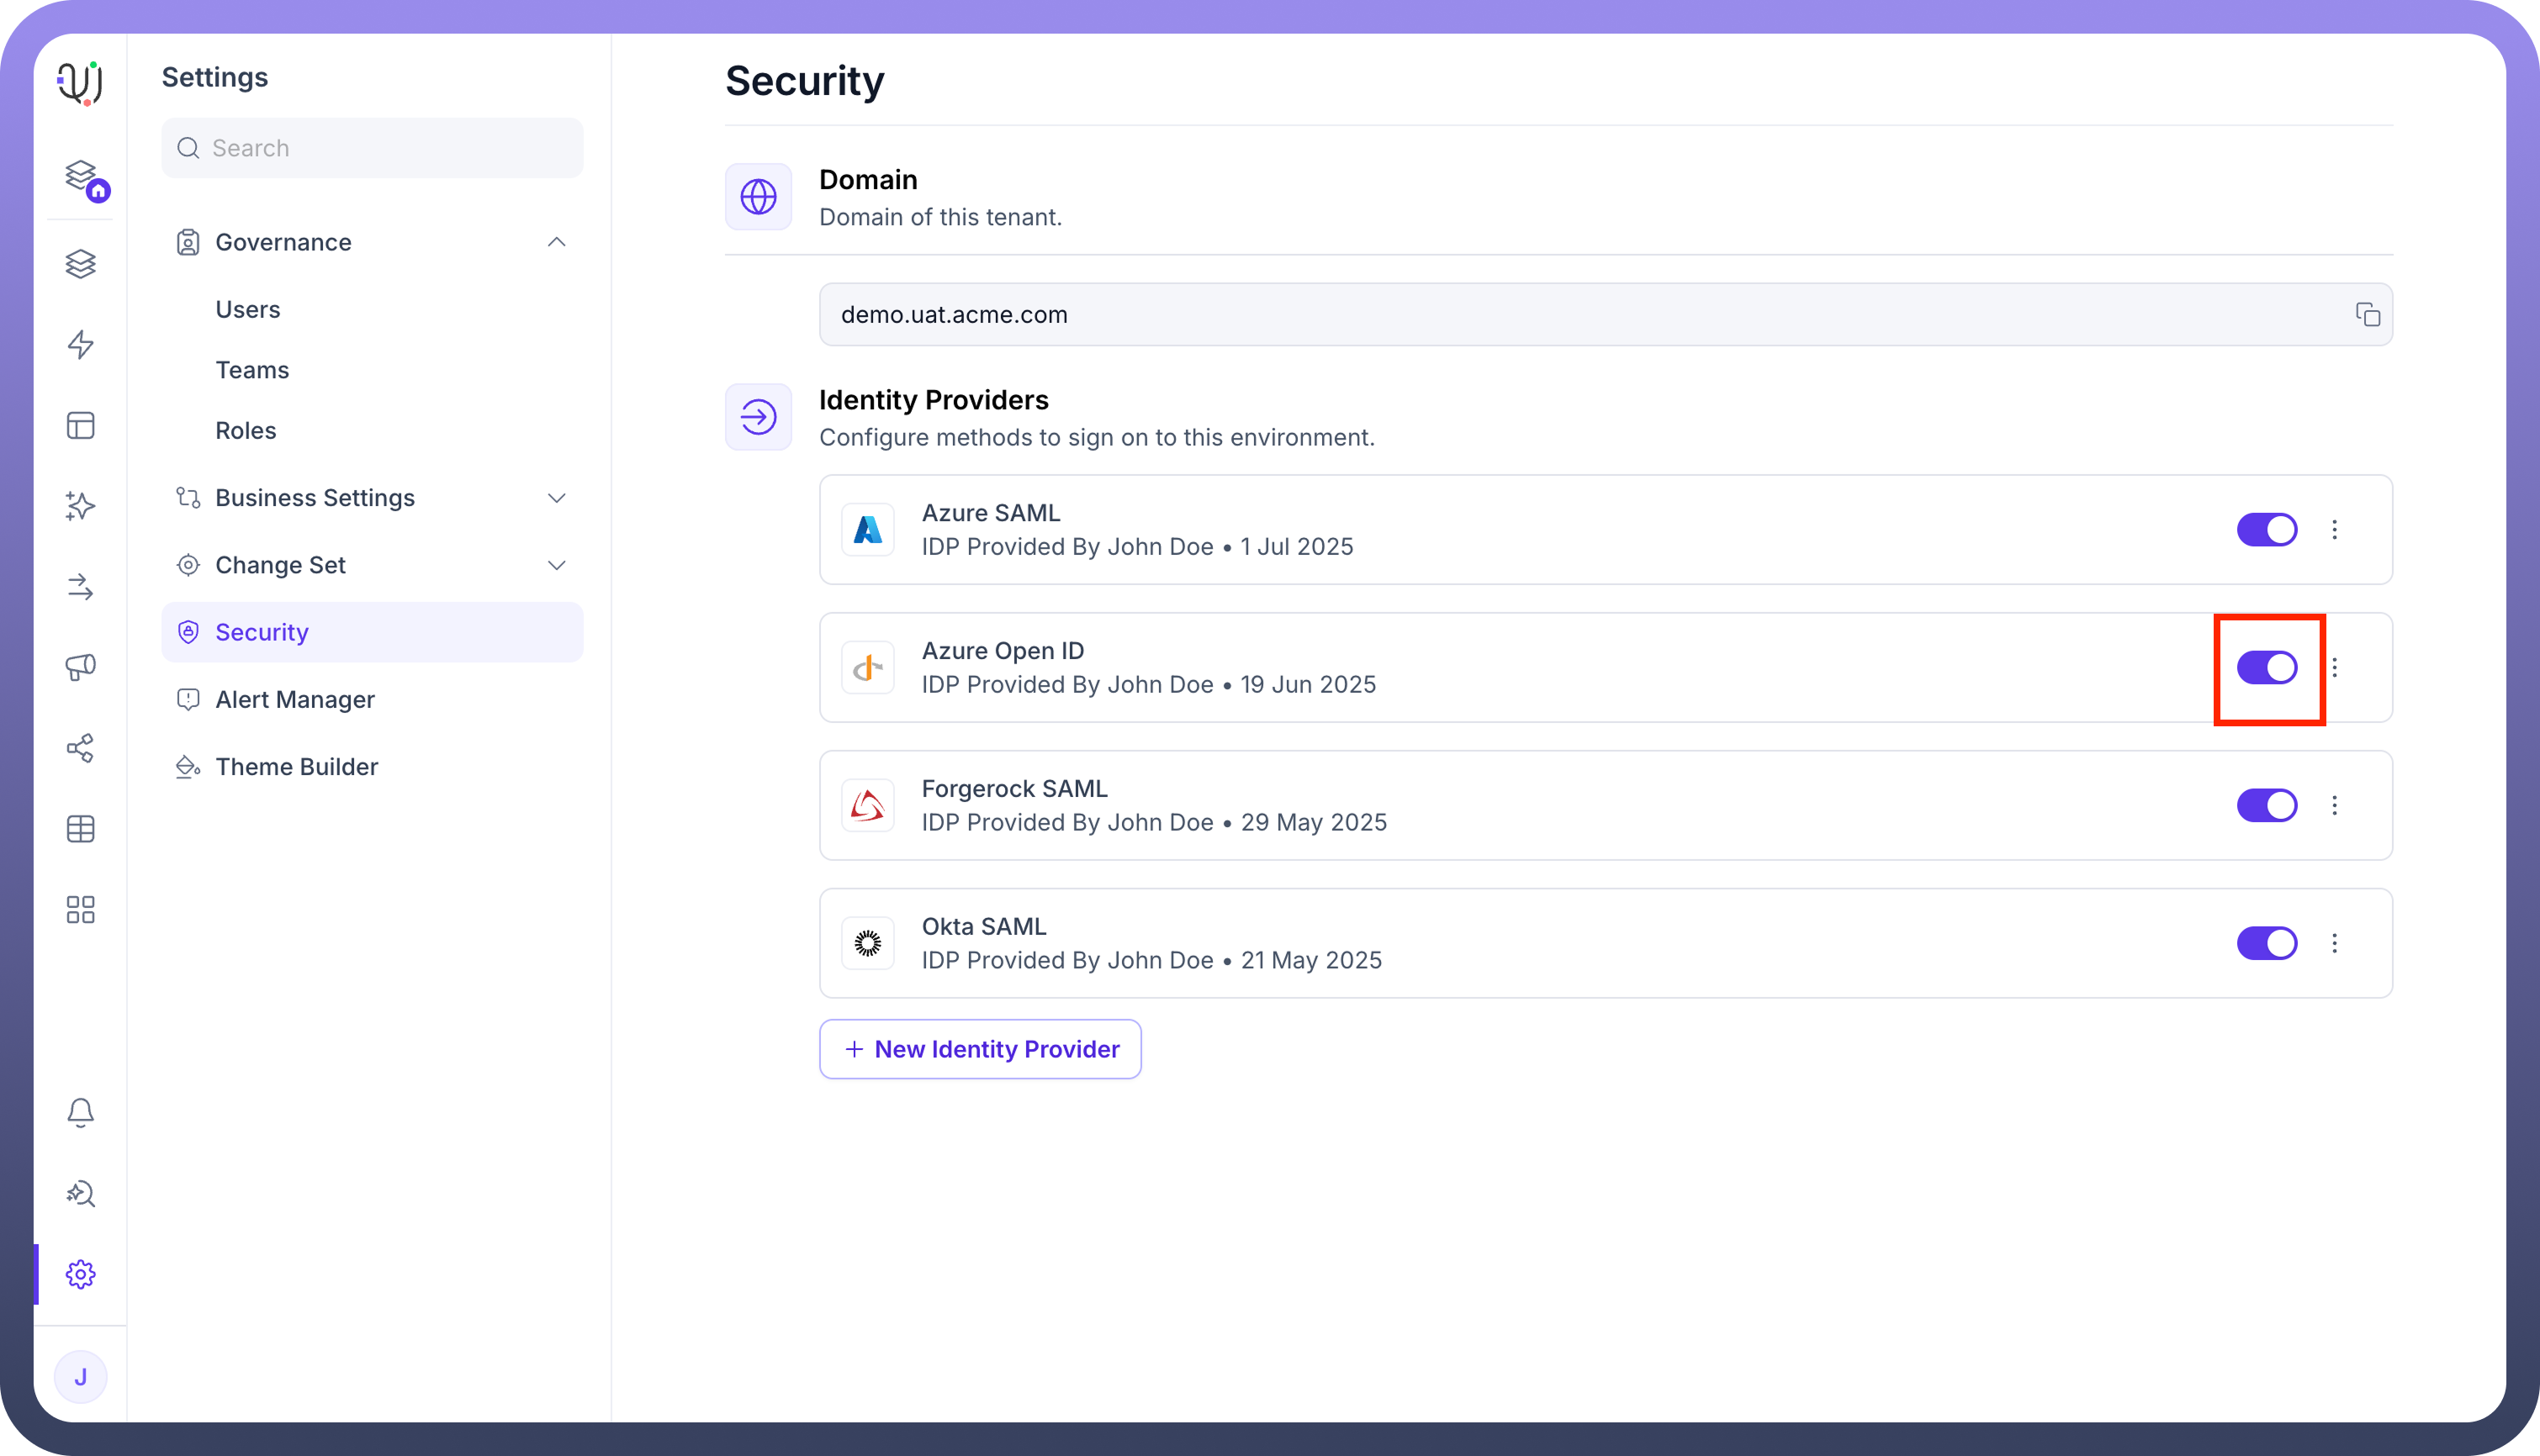
Task: Open the notifications bell icon
Action: (80, 1113)
